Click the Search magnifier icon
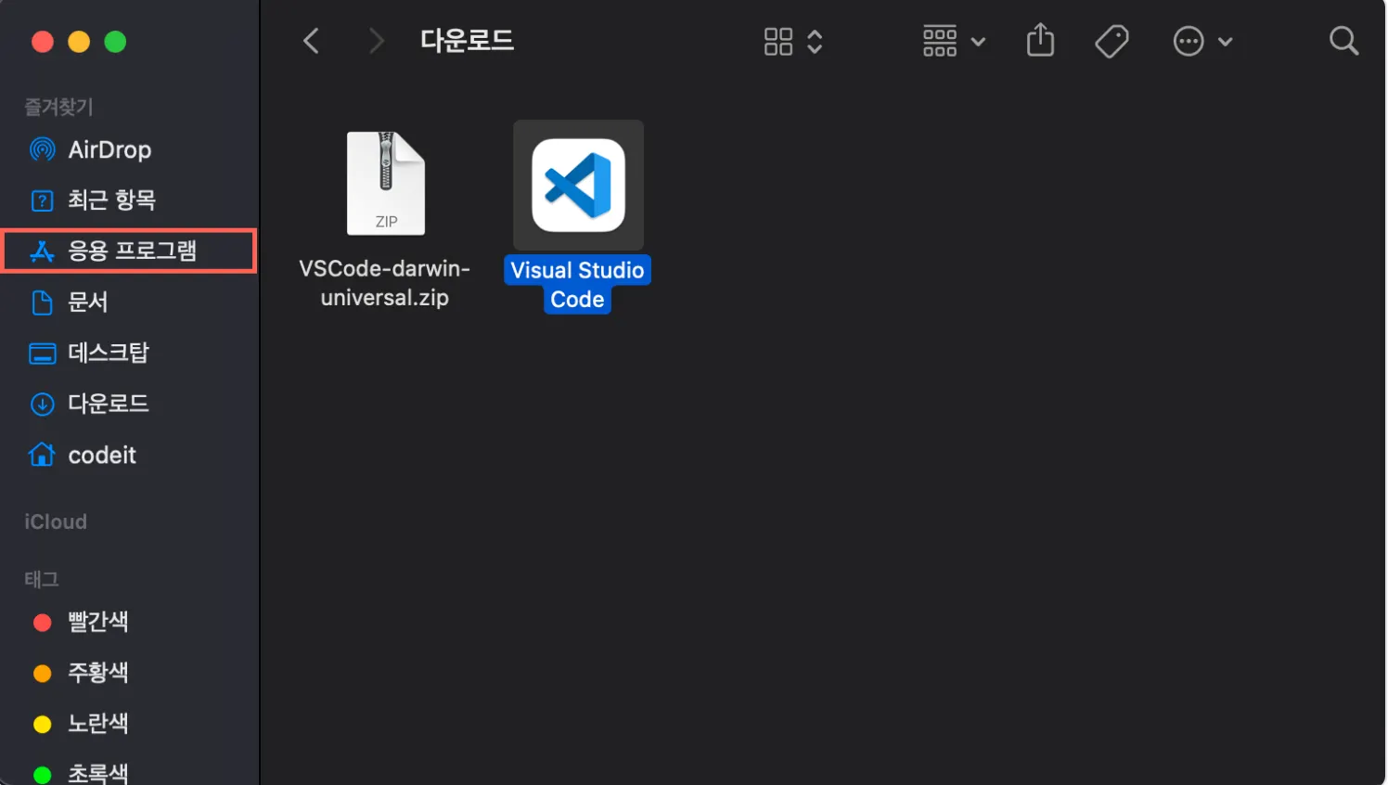This screenshot has width=1388, height=785. [1343, 40]
